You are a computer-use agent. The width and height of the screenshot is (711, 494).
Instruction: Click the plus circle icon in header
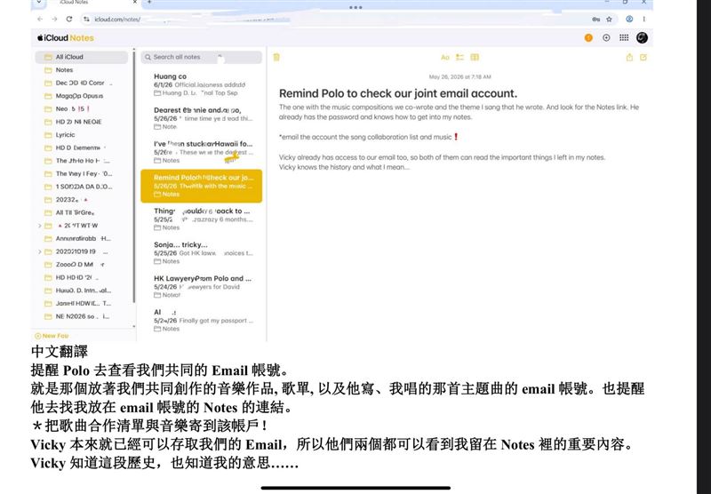(x=606, y=37)
